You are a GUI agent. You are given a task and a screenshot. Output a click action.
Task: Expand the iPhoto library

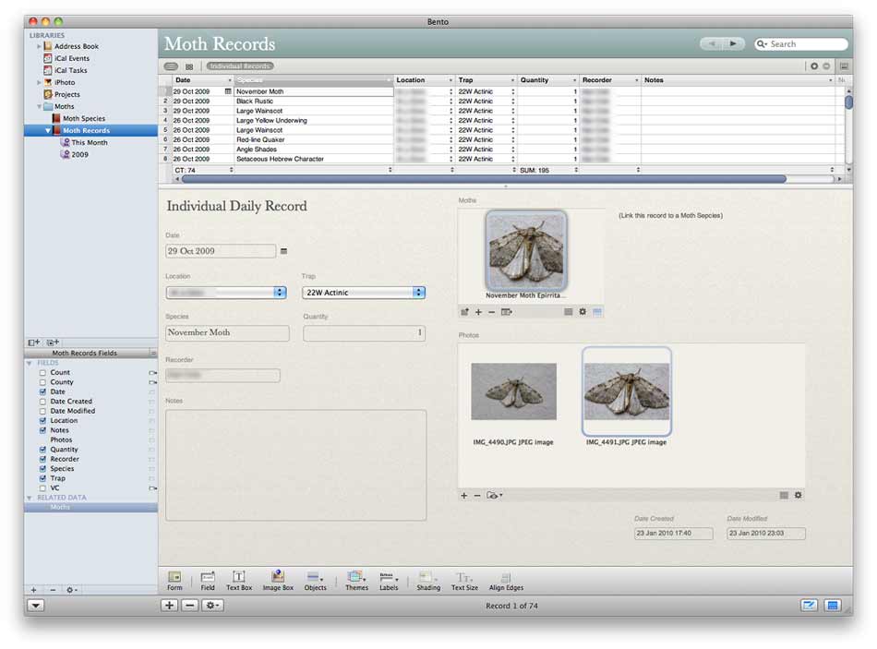tap(39, 82)
